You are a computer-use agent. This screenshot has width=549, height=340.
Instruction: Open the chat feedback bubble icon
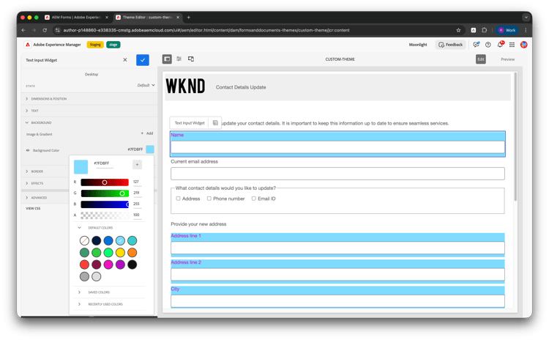tap(476, 45)
